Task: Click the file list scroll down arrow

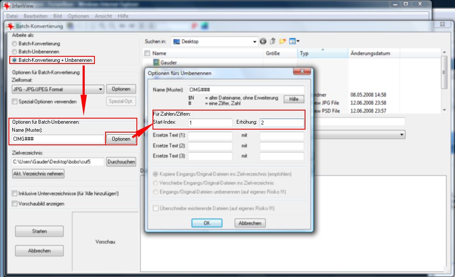Action: click(444, 110)
